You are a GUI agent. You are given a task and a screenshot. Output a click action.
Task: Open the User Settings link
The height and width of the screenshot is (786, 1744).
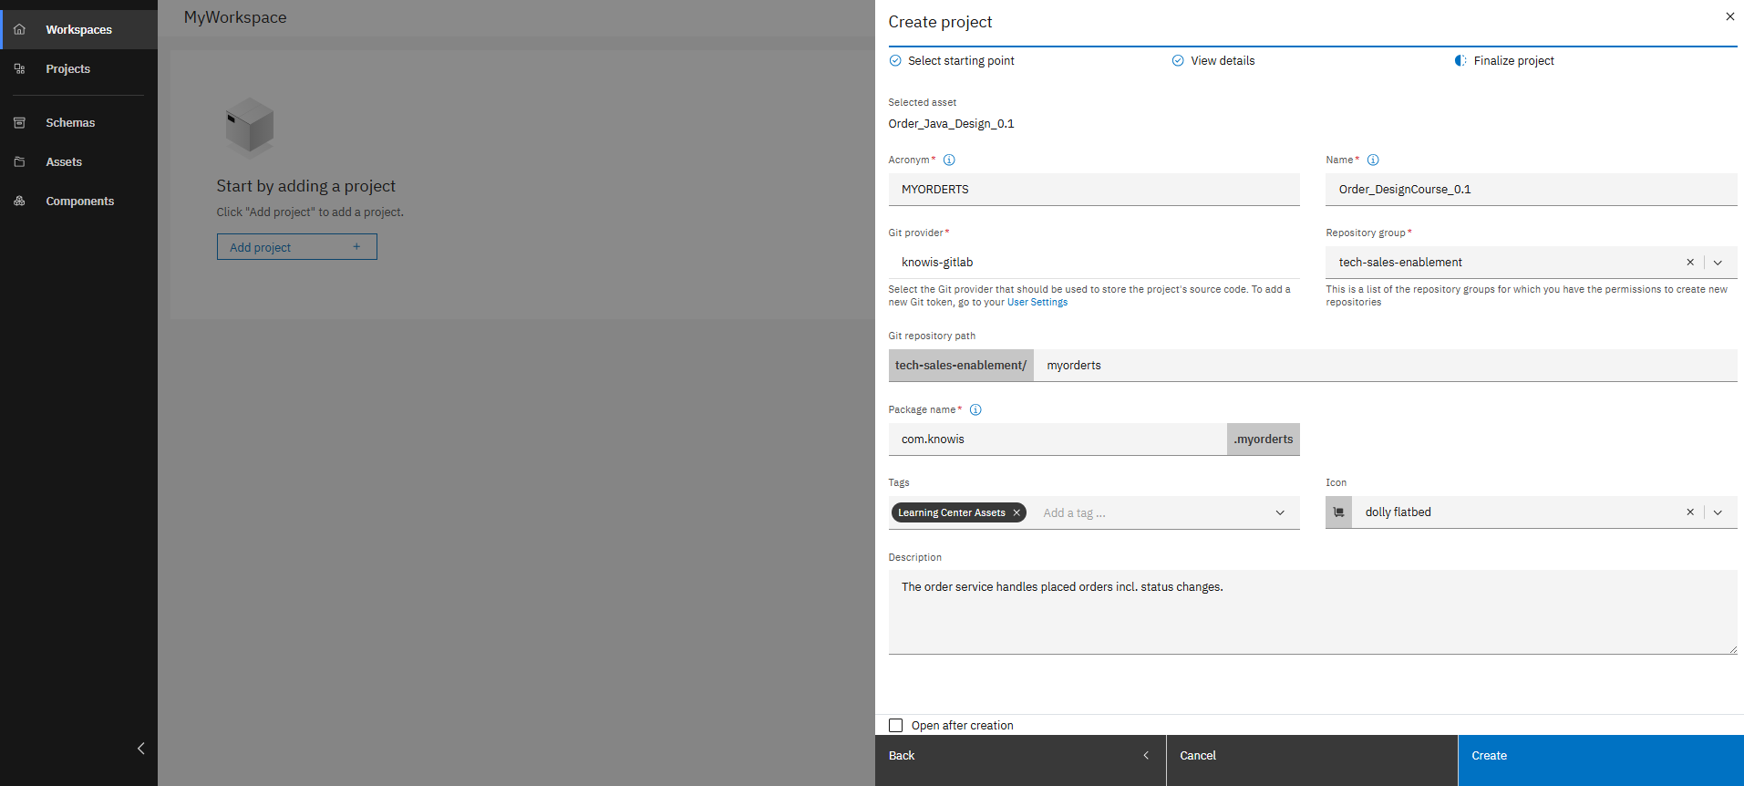1037,303
